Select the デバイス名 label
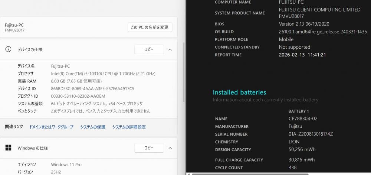This screenshot has width=371, height=175. coord(26,66)
